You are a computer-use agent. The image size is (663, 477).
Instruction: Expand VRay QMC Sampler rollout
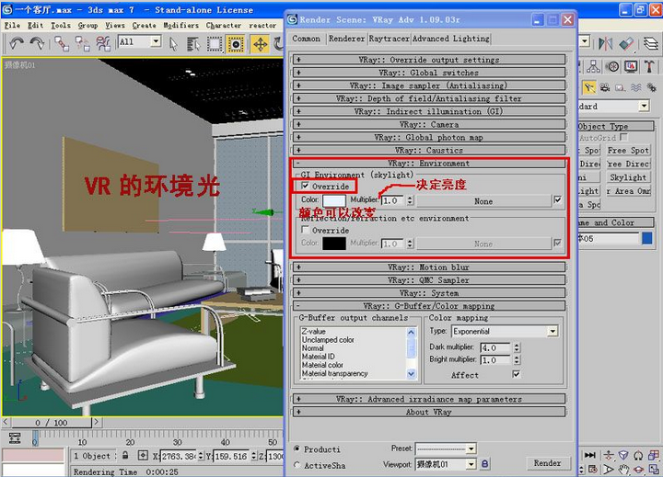click(428, 280)
